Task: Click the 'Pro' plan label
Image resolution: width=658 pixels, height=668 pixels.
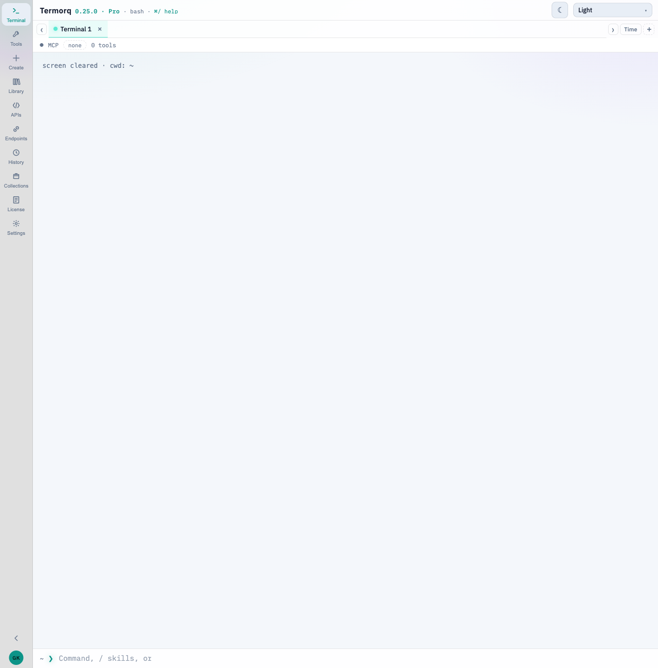Action: point(114,11)
